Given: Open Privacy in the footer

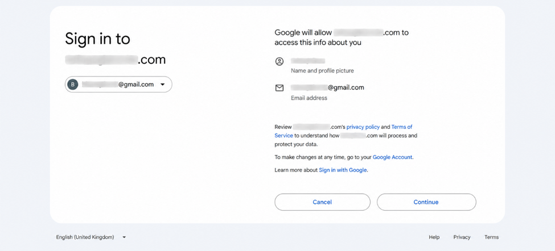Looking at the screenshot, I should (x=462, y=237).
